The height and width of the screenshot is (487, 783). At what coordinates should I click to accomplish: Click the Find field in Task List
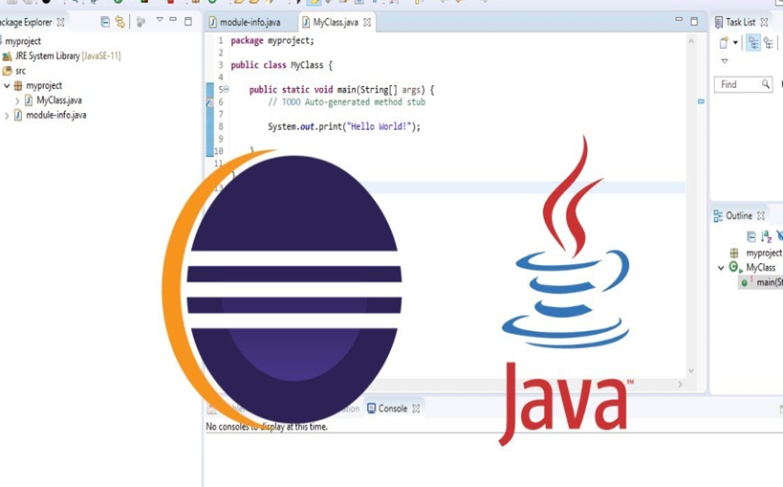pos(744,84)
